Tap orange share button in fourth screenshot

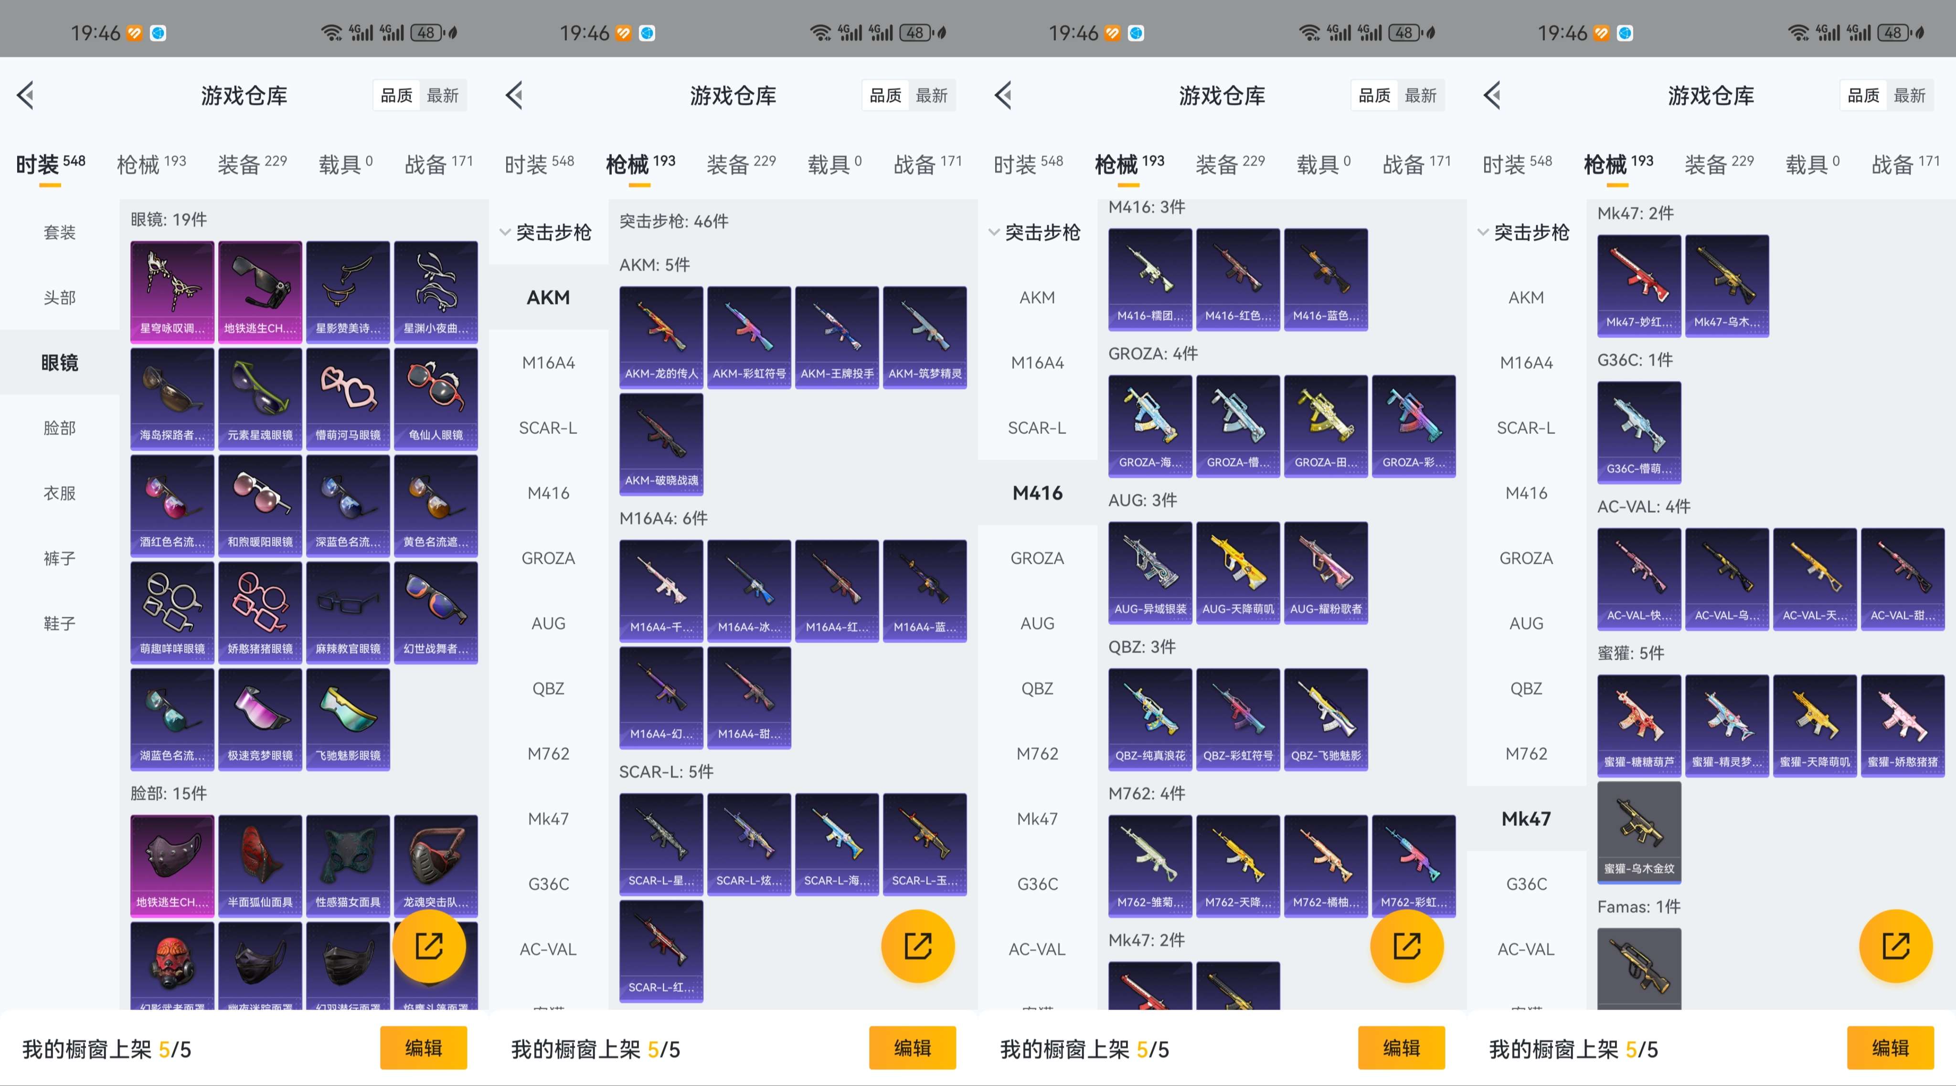pos(1896,946)
